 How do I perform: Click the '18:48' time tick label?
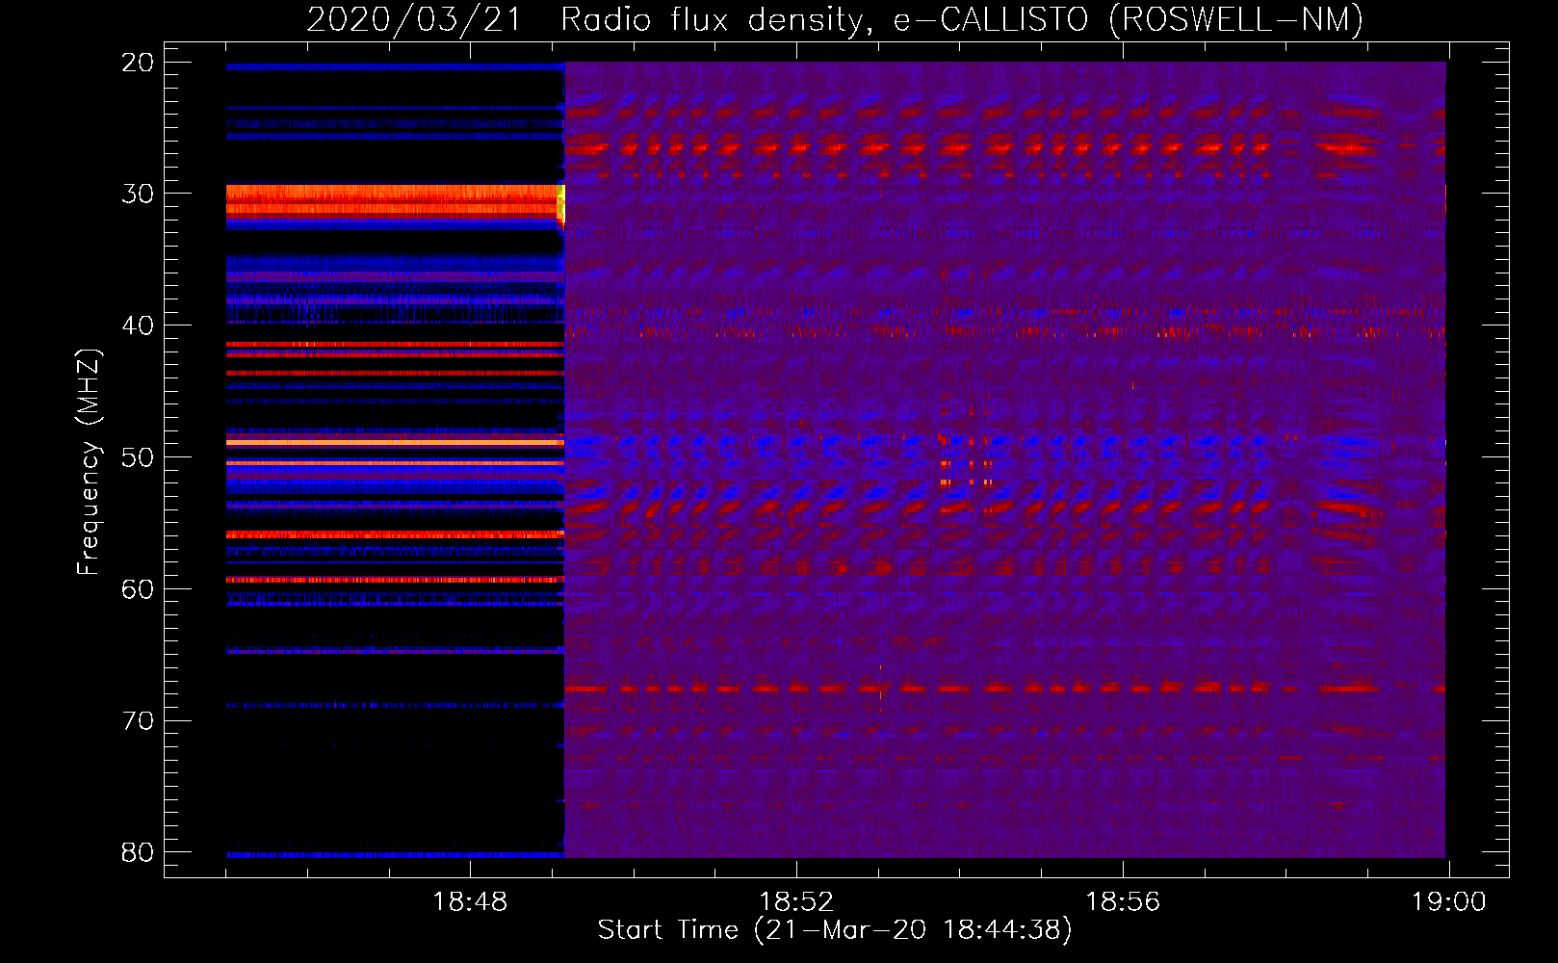[x=470, y=902]
